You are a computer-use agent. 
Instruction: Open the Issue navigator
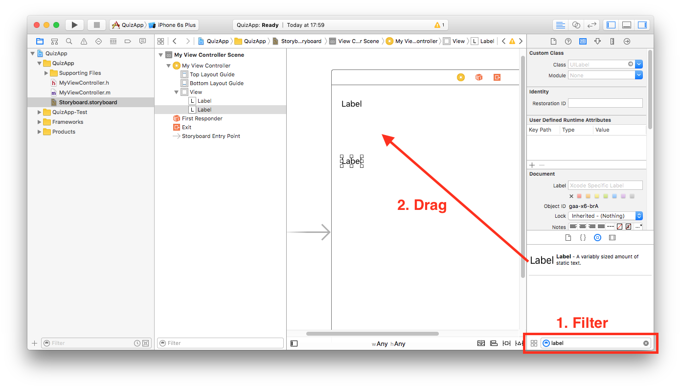click(x=84, y=41)
